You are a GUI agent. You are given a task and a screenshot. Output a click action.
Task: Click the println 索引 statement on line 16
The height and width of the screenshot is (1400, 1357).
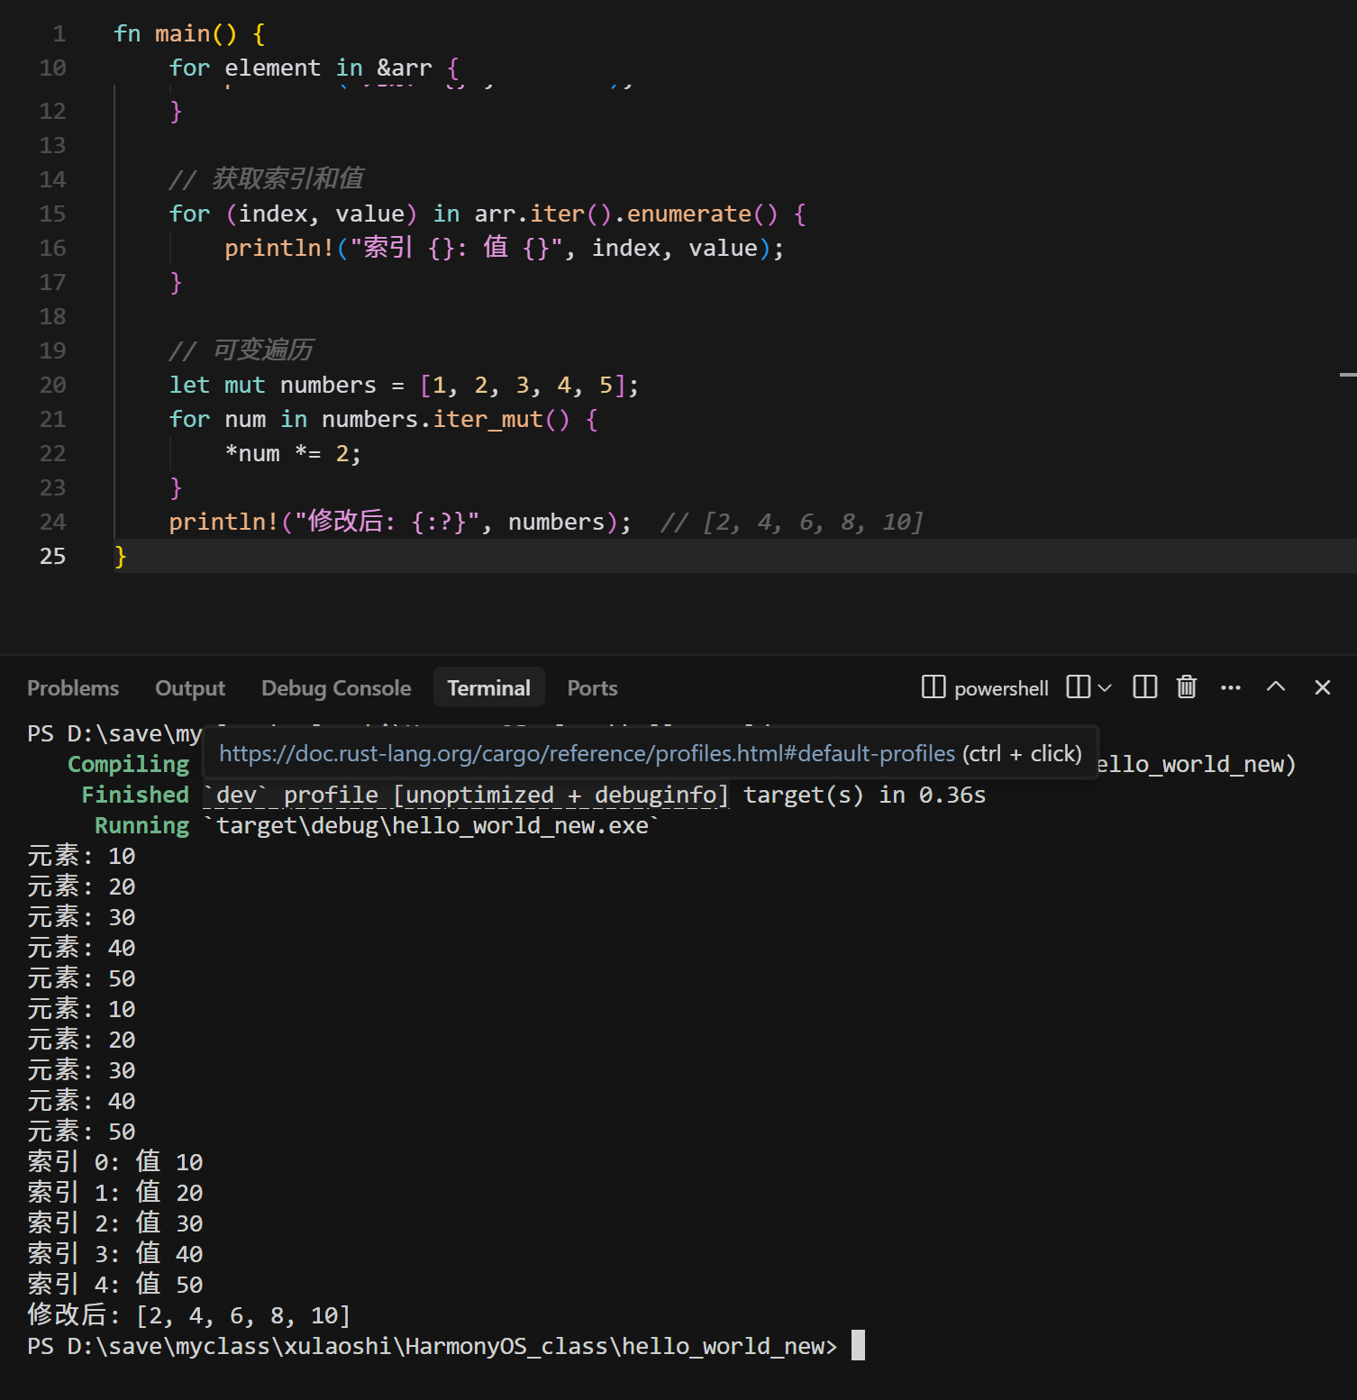pyautogui.click(x=505, y=249)
